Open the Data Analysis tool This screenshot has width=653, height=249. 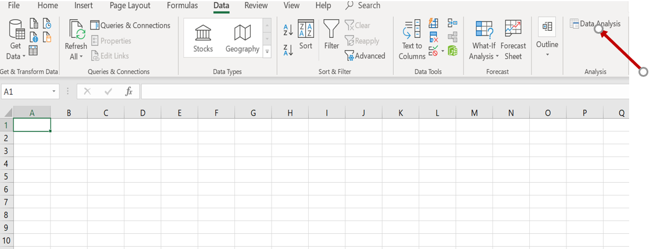pos(595,24)
